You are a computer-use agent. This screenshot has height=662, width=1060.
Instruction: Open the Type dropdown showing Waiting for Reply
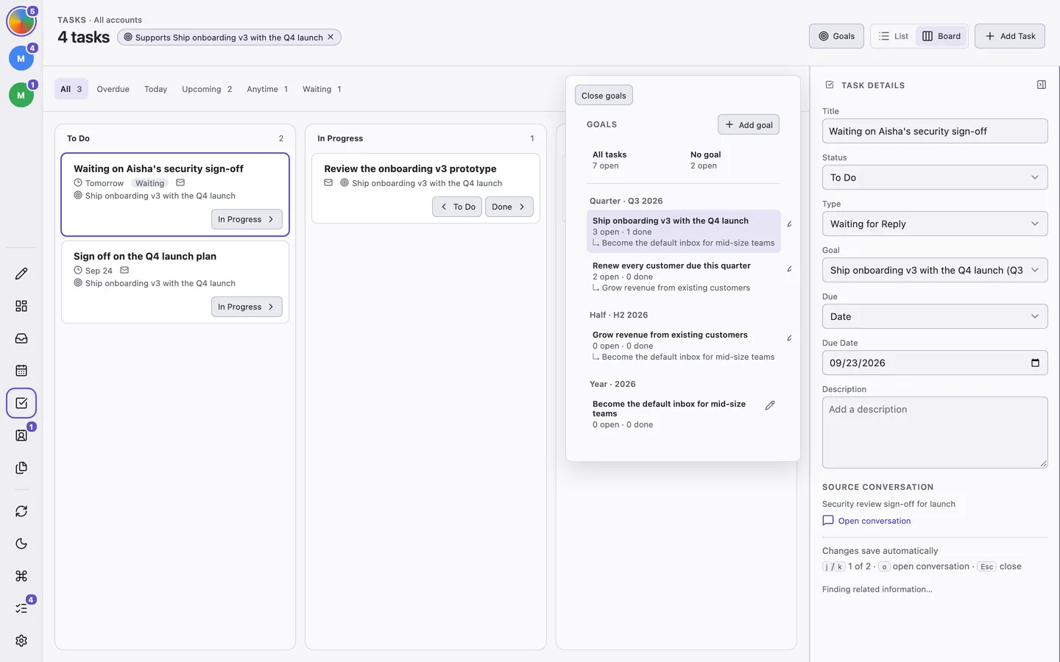[x=935, y=224]
